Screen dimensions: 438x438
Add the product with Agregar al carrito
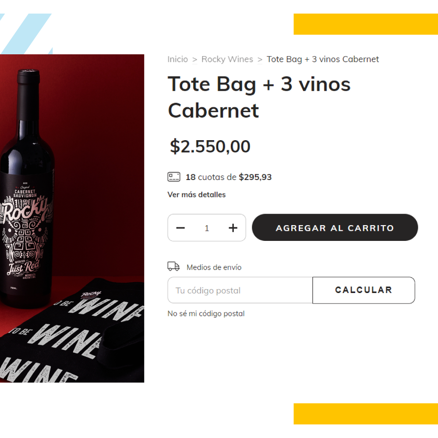pyautogui.click(x=335, y=228)
